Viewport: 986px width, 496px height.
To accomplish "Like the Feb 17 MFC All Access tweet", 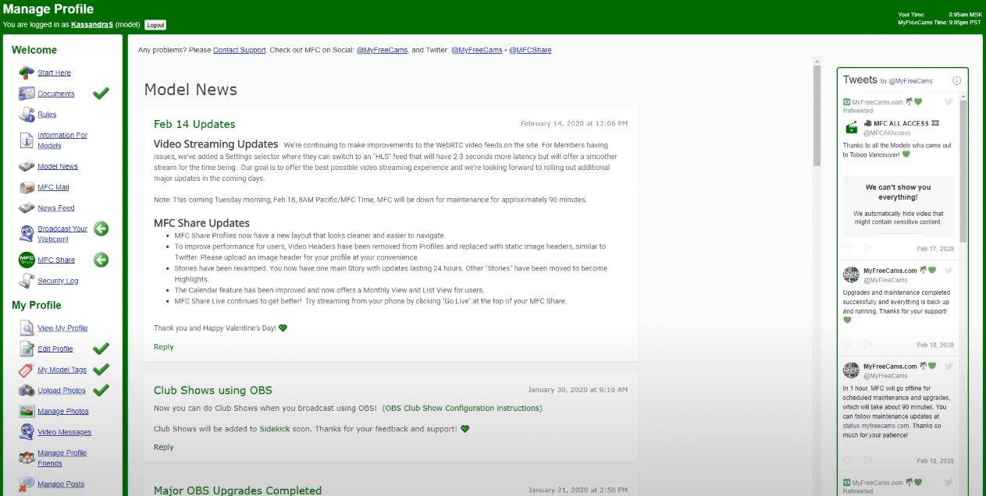I will point(847,247).
